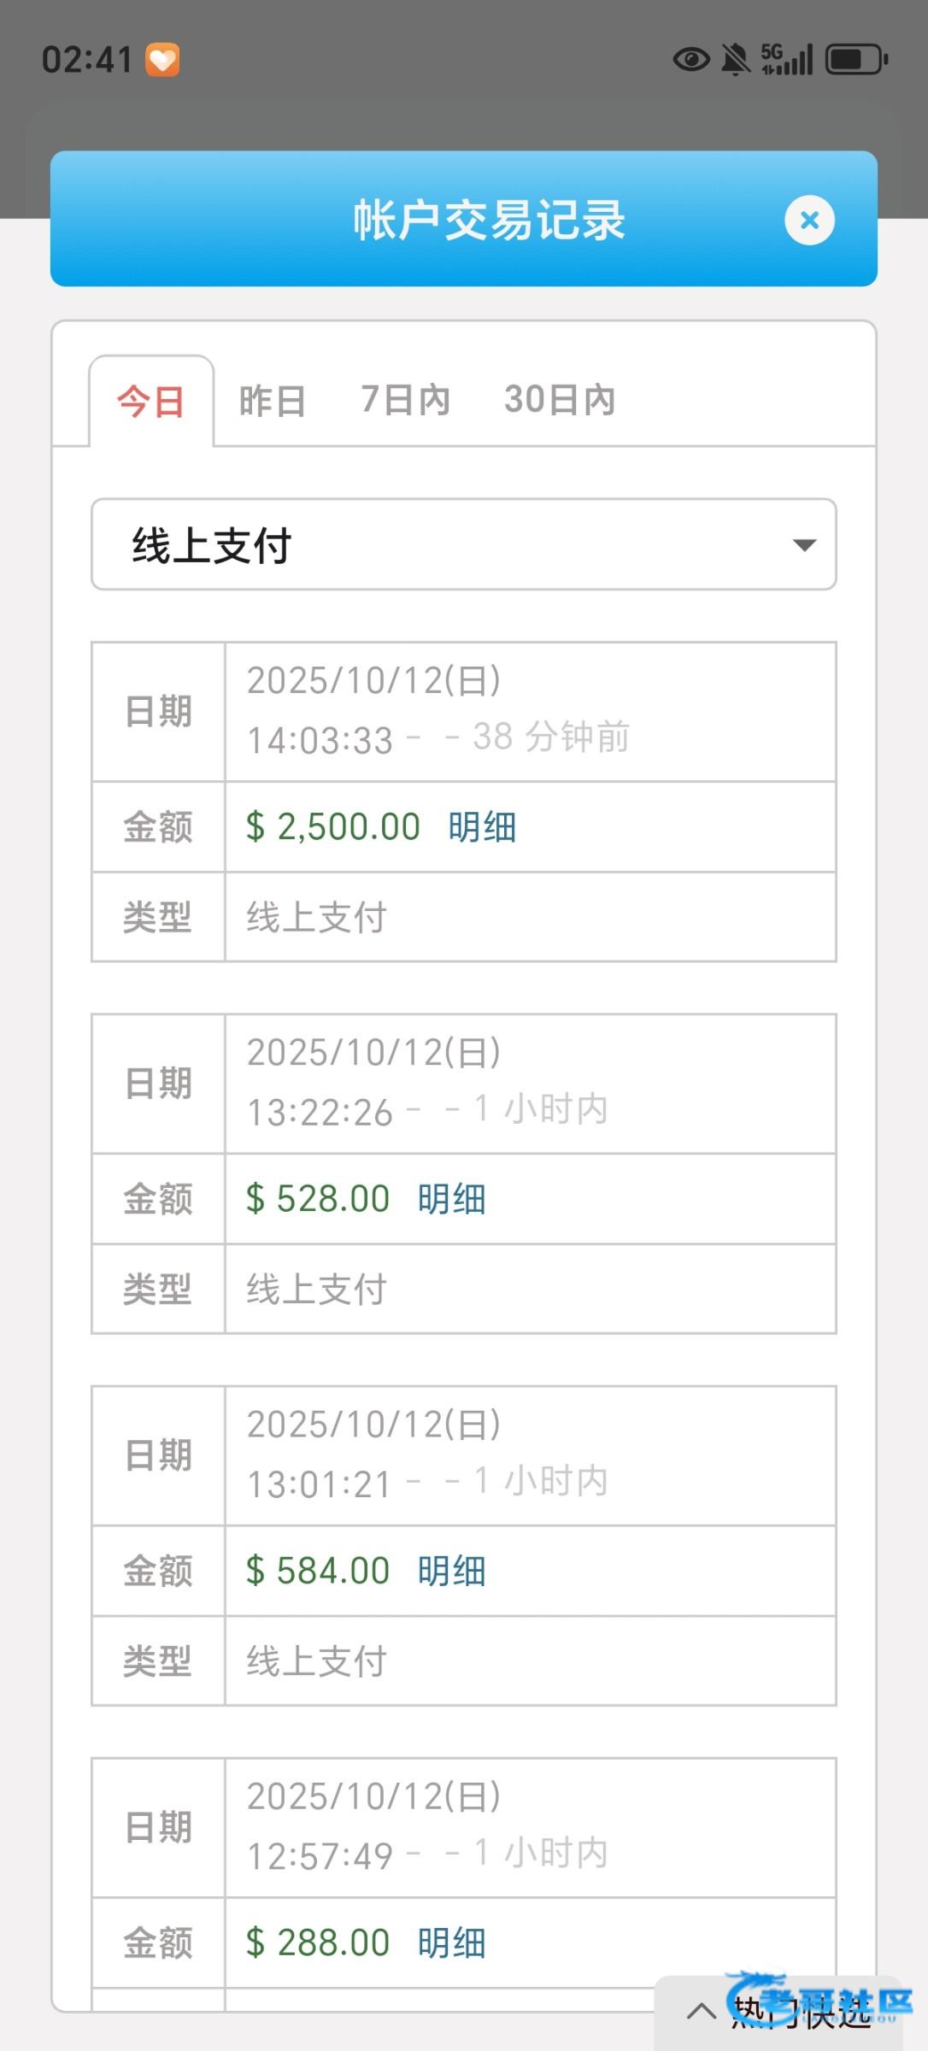Tap the eye comfort status icon
Viewport: 928px width, 2051px height.
point(691,60)
